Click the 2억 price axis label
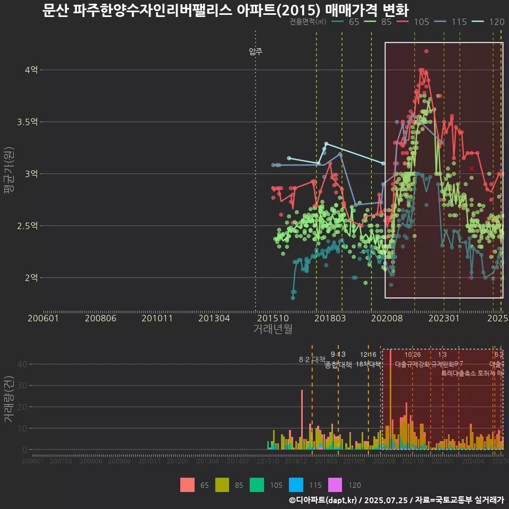This screenshot has height=509, width=509. coord(31,277)
